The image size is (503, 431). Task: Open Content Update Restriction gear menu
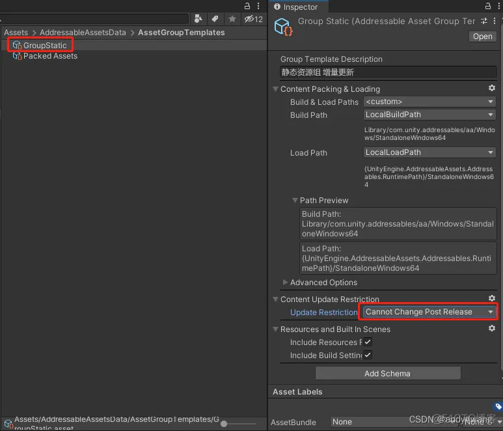(x=492, y=298)
